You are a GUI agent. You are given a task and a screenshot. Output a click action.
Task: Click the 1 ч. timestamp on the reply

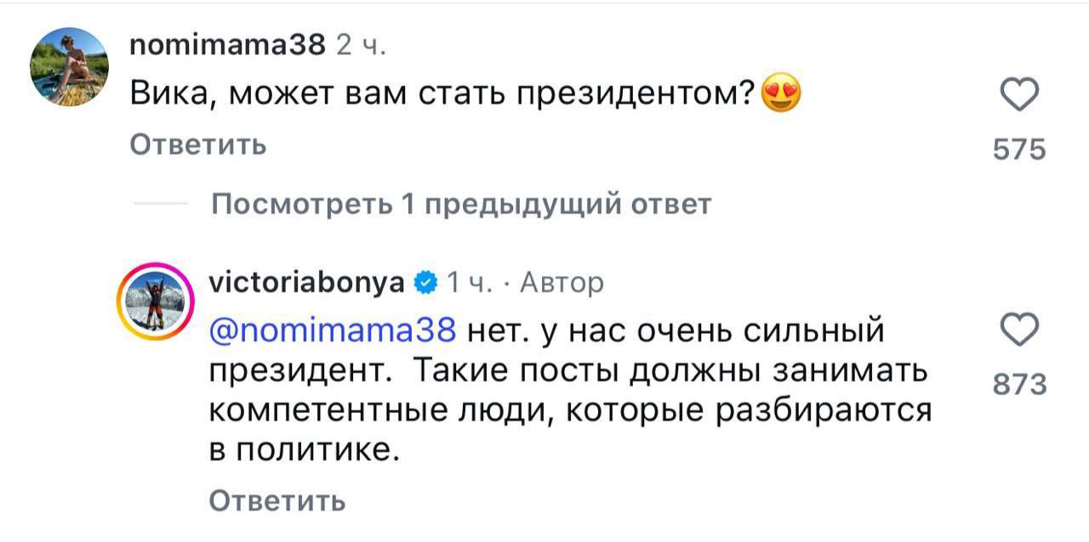click(468, 283)
